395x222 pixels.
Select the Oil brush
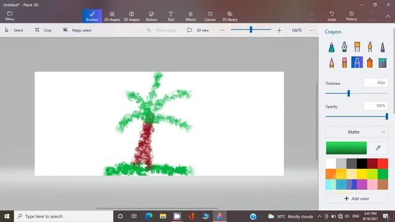tap(357, 47)
